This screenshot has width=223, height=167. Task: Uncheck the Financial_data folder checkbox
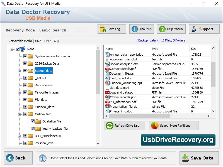pyautogui.click(x=25, y=107)
